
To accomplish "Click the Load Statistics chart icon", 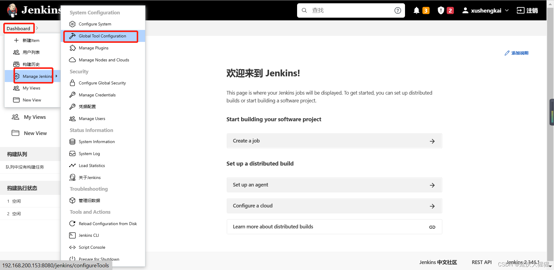I will [x=72, y=166].
